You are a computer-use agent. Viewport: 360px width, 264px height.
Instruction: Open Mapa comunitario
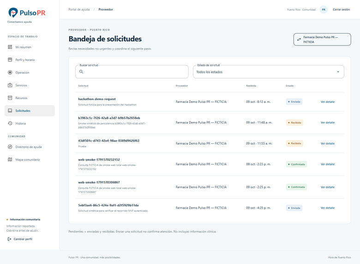click(30, 159)
